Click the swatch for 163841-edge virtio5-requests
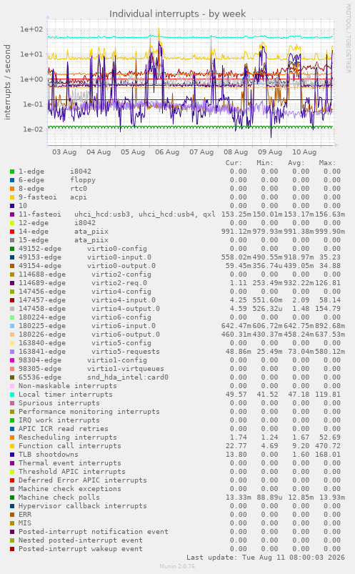The width and height of the screenshot is (355, 574). [x=12, y=352]
